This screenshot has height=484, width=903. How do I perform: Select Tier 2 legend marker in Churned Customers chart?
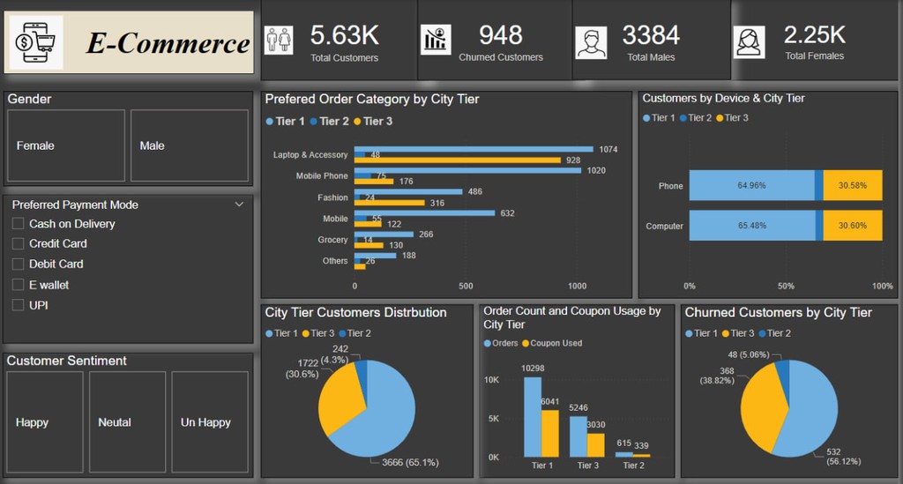[763, 333]
